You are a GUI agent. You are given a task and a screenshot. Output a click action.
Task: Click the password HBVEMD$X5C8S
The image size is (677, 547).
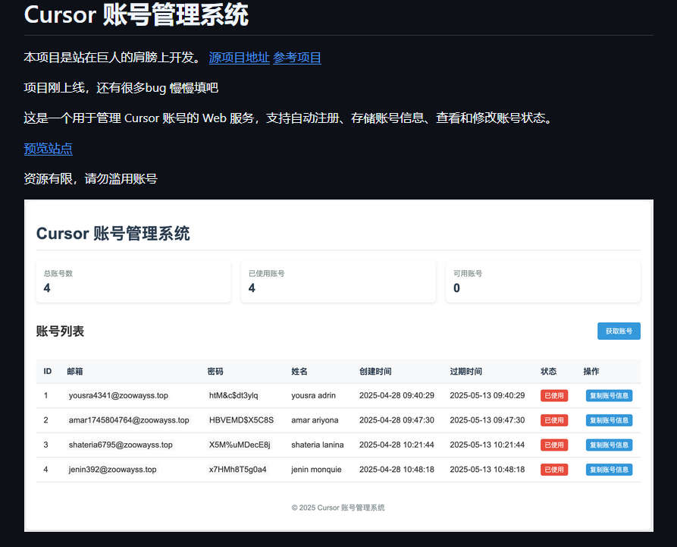click(241, 420)
